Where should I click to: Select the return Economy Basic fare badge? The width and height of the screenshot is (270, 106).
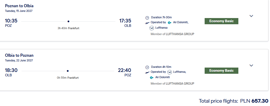coord(221,71)
